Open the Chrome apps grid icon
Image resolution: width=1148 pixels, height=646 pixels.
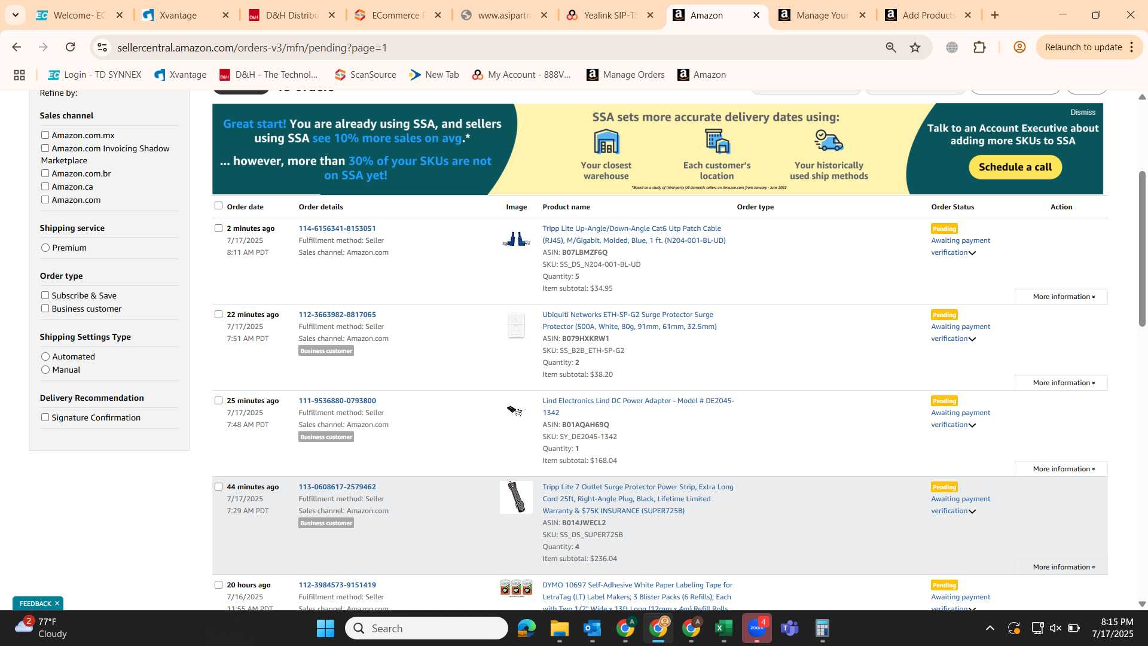point(19,75)
